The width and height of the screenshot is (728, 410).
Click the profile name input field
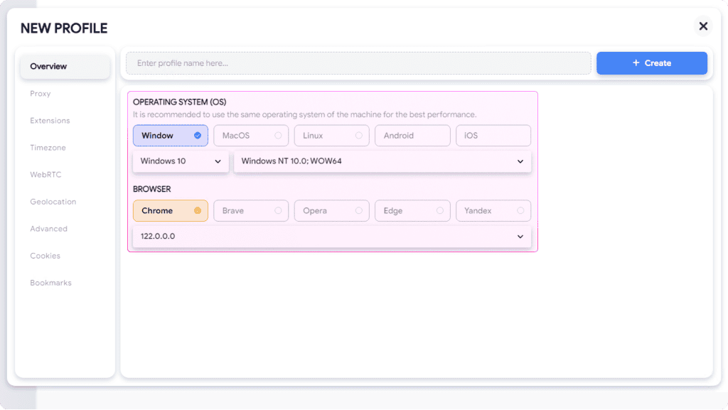tap(358, 63)
